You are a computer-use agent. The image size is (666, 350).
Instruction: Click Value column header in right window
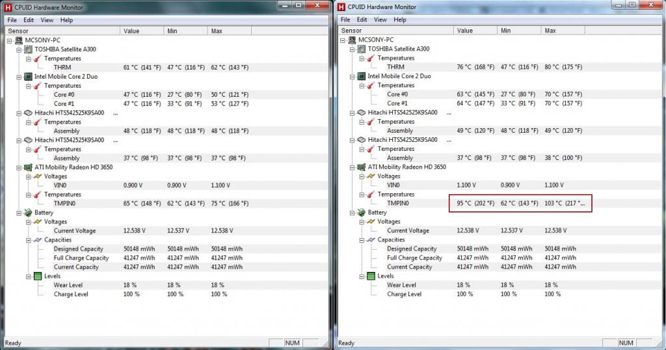[x=475, y=31]
